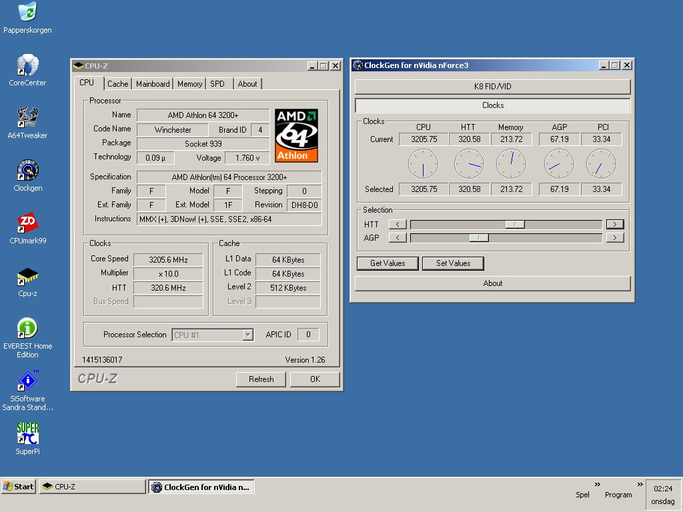
Task: Click the PCI clock dial in ClockGen
Action: click(601, 164)
